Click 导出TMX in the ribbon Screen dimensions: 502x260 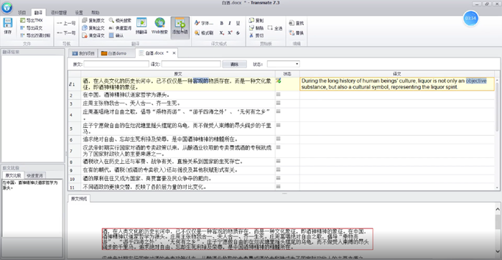[x=32, y=20]
